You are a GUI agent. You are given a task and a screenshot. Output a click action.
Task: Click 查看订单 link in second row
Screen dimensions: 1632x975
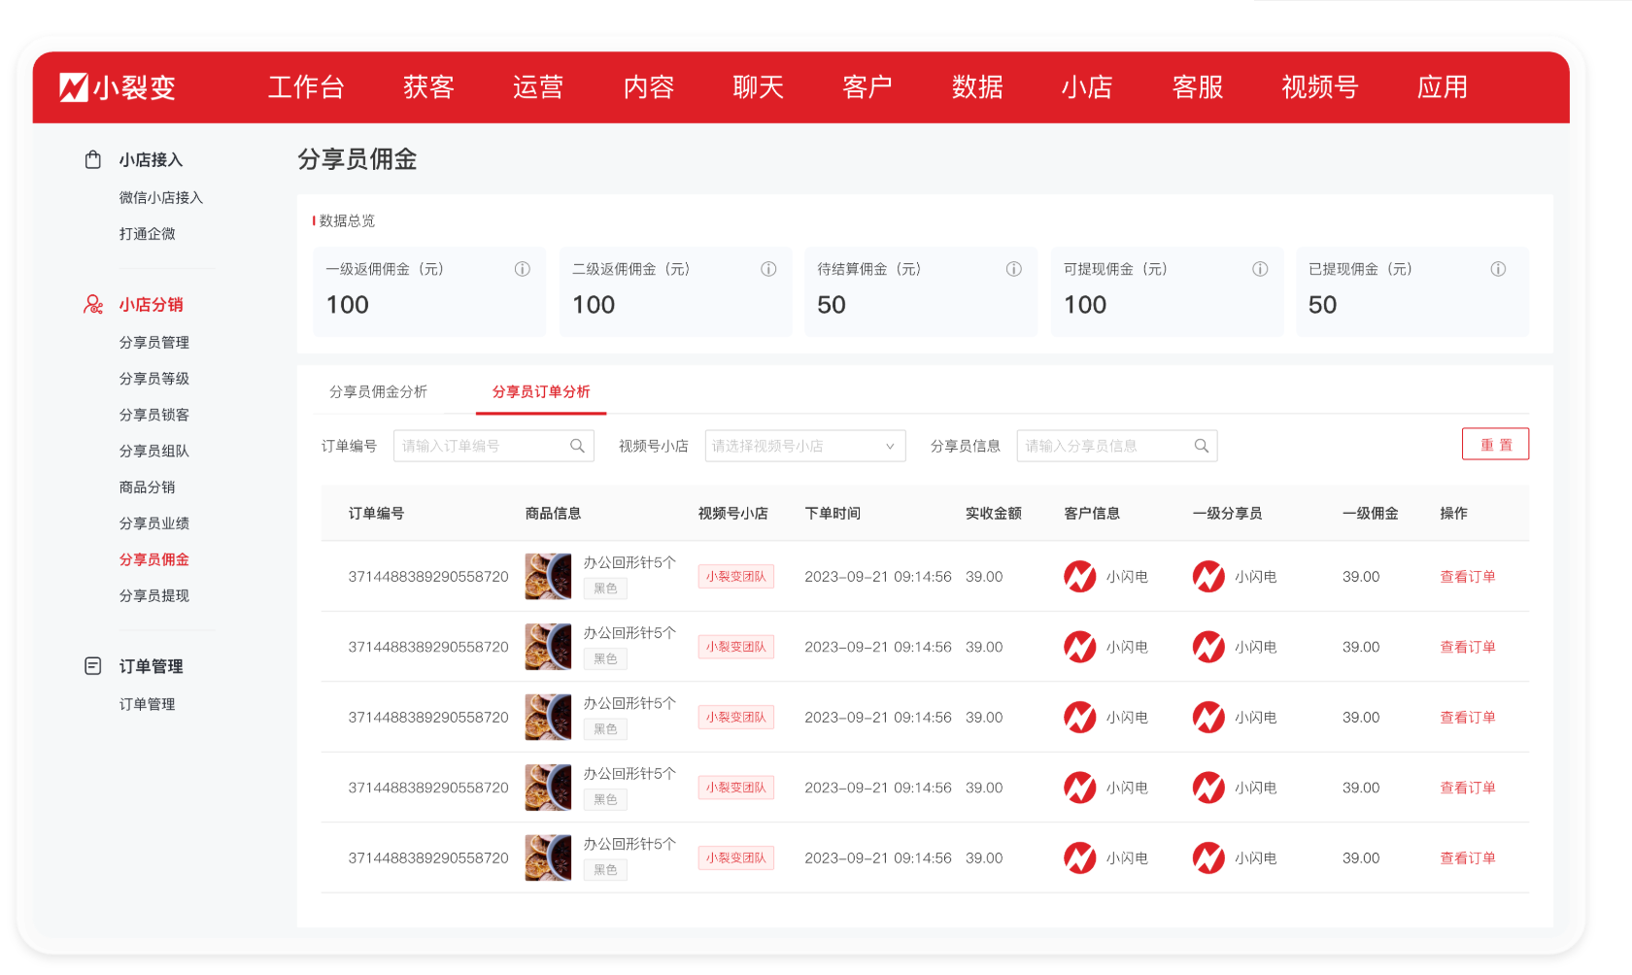point(1468,647)
